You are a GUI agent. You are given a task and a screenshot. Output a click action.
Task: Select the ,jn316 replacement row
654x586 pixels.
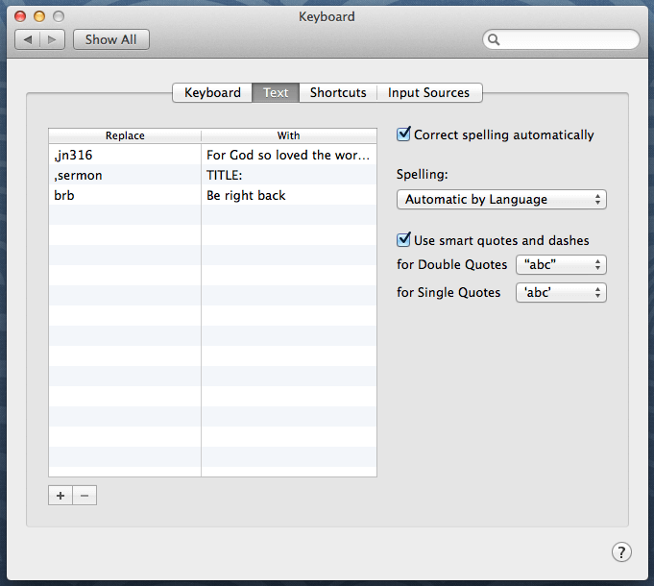click(x=125, y=154)
